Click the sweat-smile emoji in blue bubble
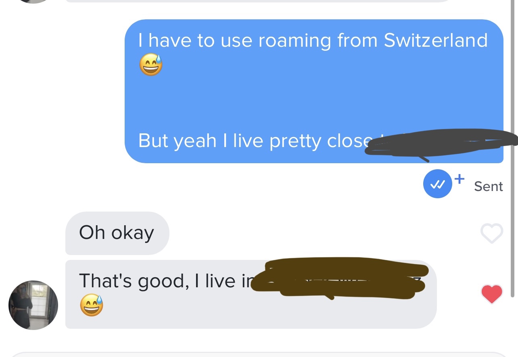Image resolution: width=518 pixels, height=357 pixels. coord(151,65)
